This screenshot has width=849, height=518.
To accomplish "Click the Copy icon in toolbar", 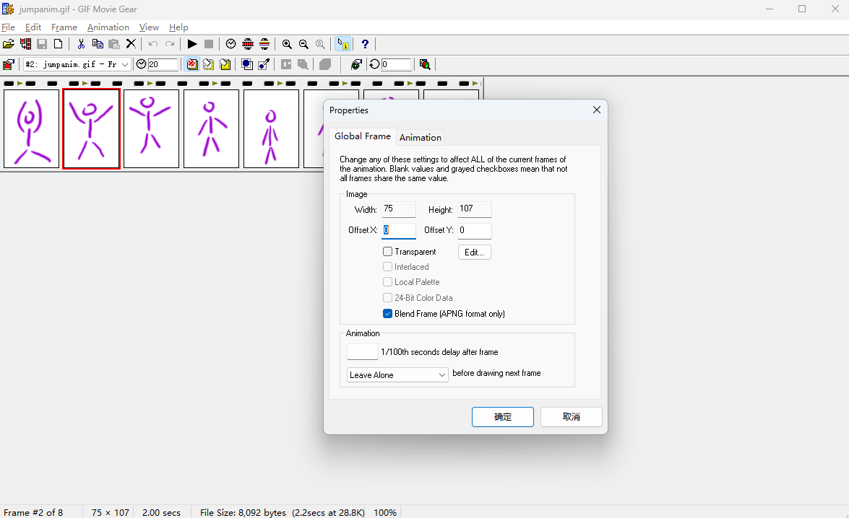I will coord(98,44).
